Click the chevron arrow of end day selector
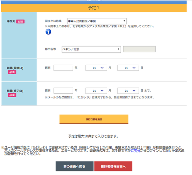 (134, 91)
